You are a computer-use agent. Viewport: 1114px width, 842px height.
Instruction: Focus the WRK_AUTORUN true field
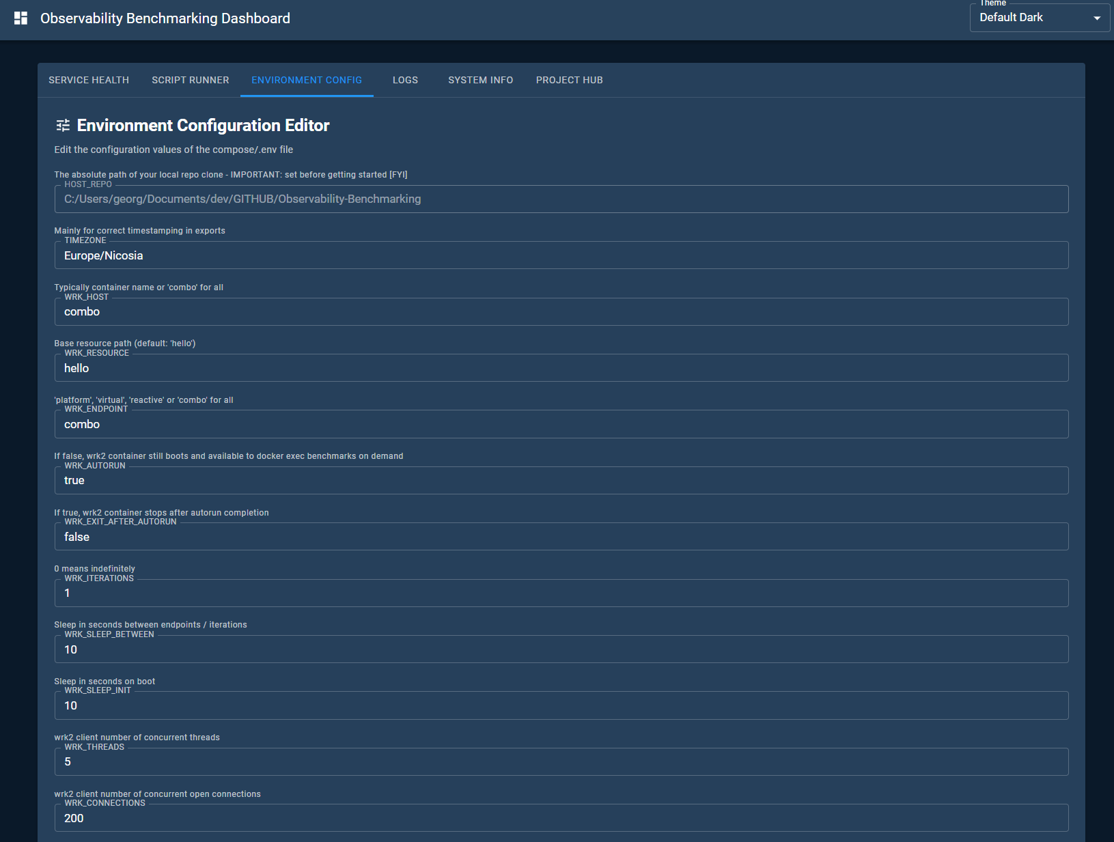pos(560,480)
